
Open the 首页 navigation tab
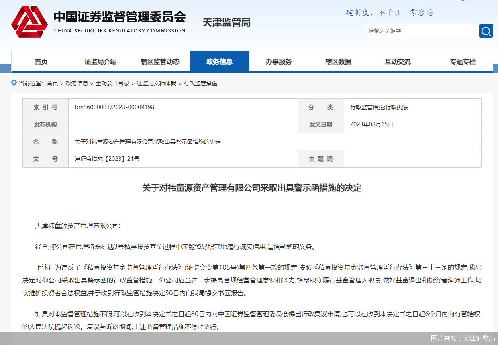click(41, 62)
